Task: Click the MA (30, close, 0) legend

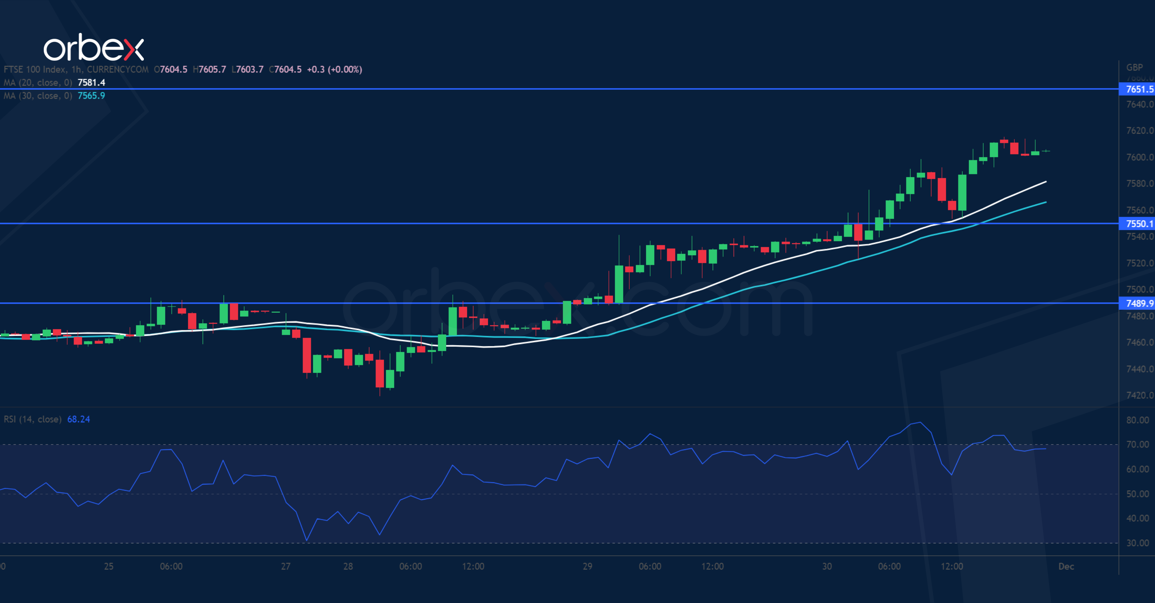Action: 38,95
